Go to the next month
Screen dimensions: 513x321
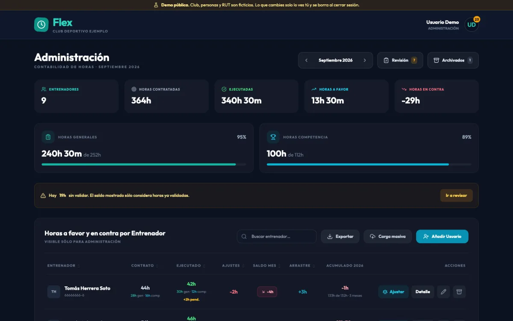point(365,60)
